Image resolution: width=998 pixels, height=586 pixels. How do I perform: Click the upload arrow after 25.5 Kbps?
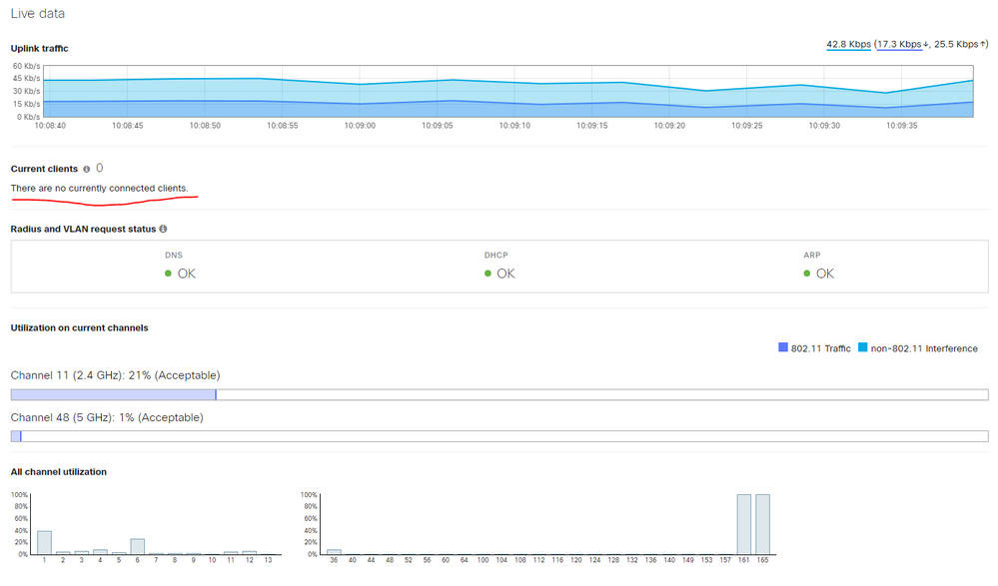983,45
